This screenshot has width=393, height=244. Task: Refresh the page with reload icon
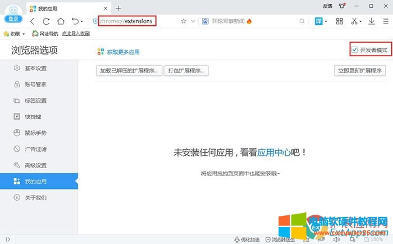tap(46, 21)
